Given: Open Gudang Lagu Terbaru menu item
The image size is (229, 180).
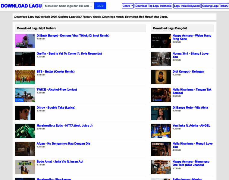Looking at the screenshot, I should (x=215, y=6).
